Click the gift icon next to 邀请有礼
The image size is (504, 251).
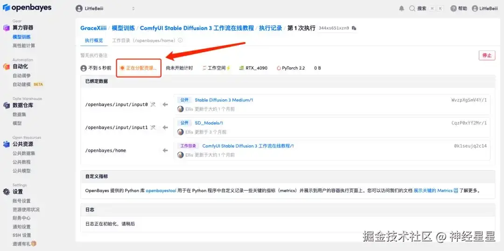click(34, 244)
